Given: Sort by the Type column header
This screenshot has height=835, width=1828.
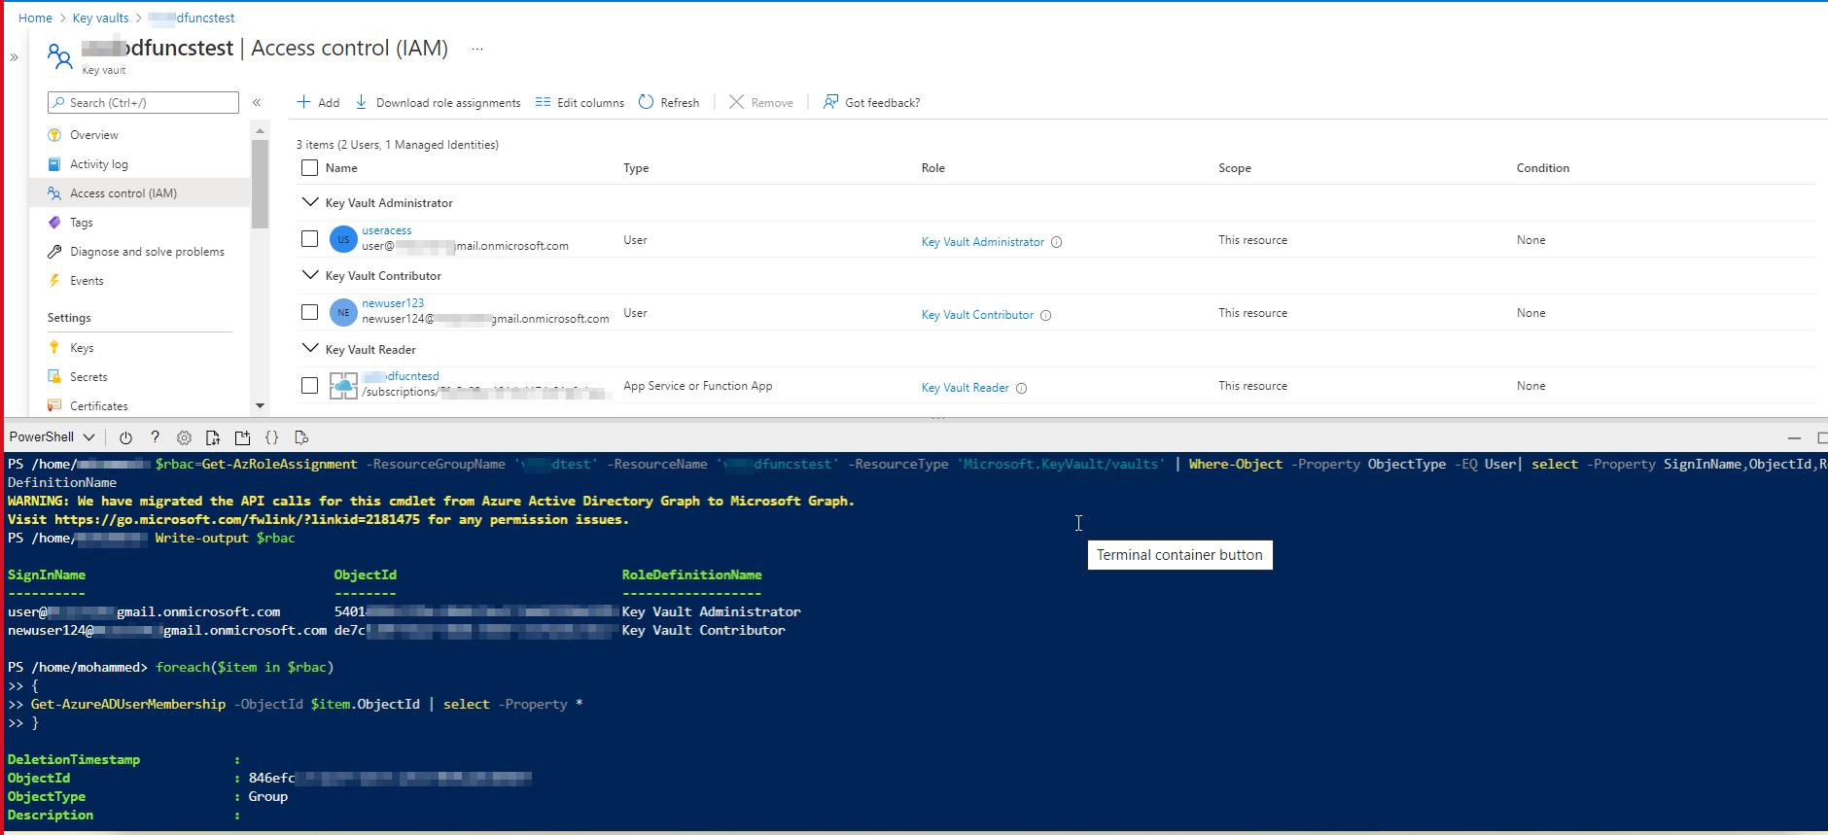Looking at the screenshot, I should coord(636,168).
